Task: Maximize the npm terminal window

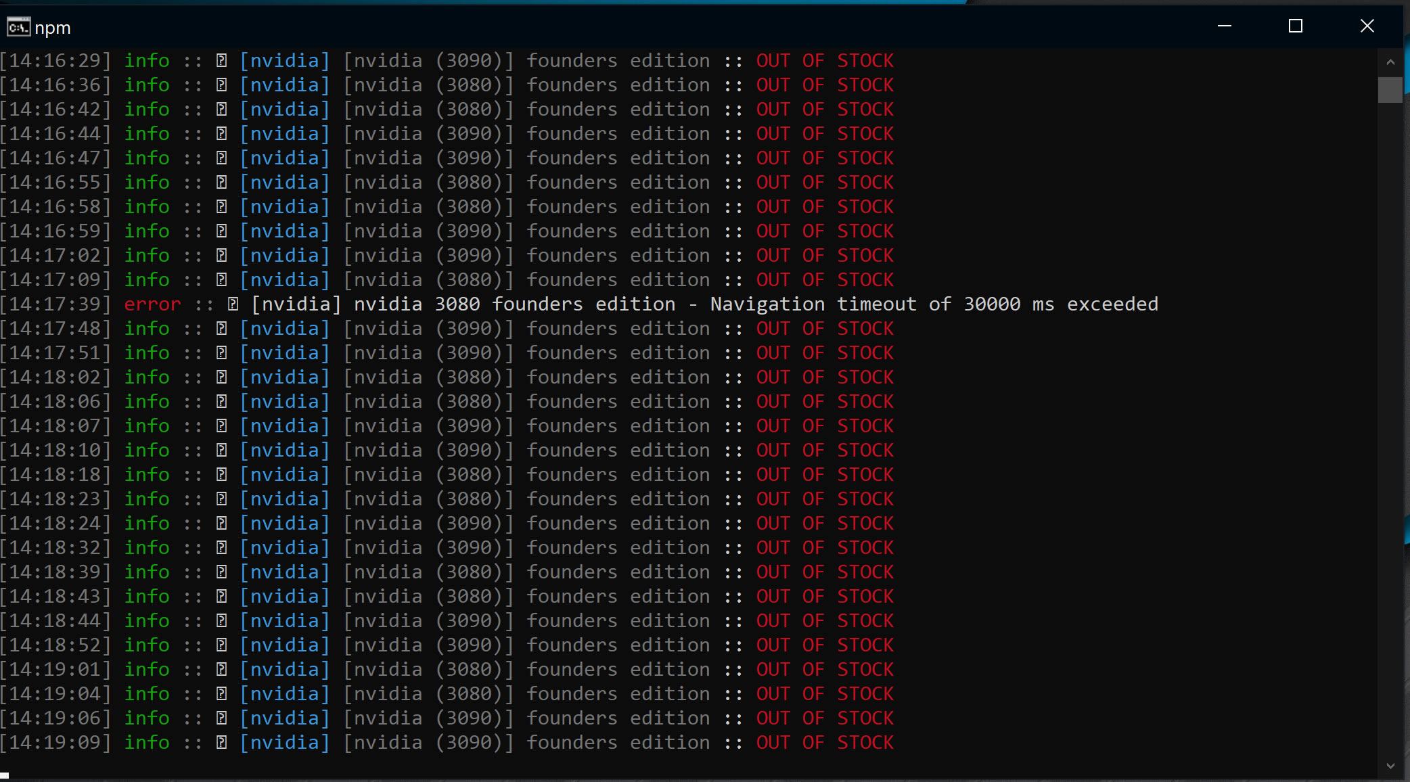Action: pos(1295,26)
